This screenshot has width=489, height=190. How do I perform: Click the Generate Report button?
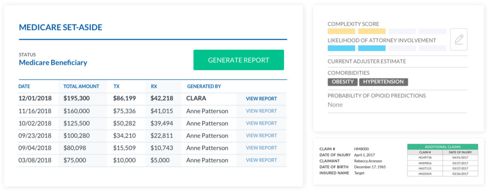239,60
